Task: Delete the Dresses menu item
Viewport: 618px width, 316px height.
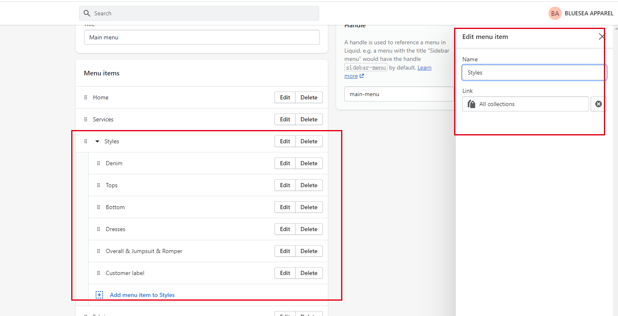Action: (309, 229)
